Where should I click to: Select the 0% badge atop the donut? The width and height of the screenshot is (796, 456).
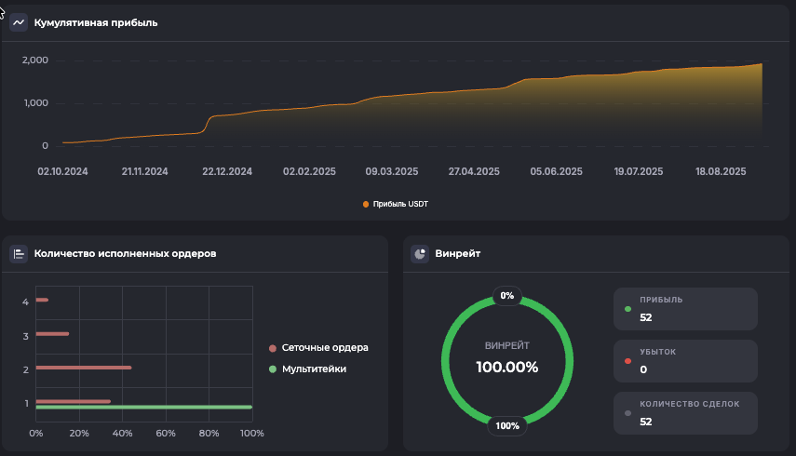point(507,295)
